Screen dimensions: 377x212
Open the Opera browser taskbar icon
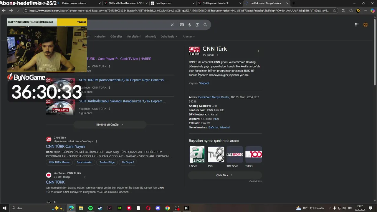148,208
